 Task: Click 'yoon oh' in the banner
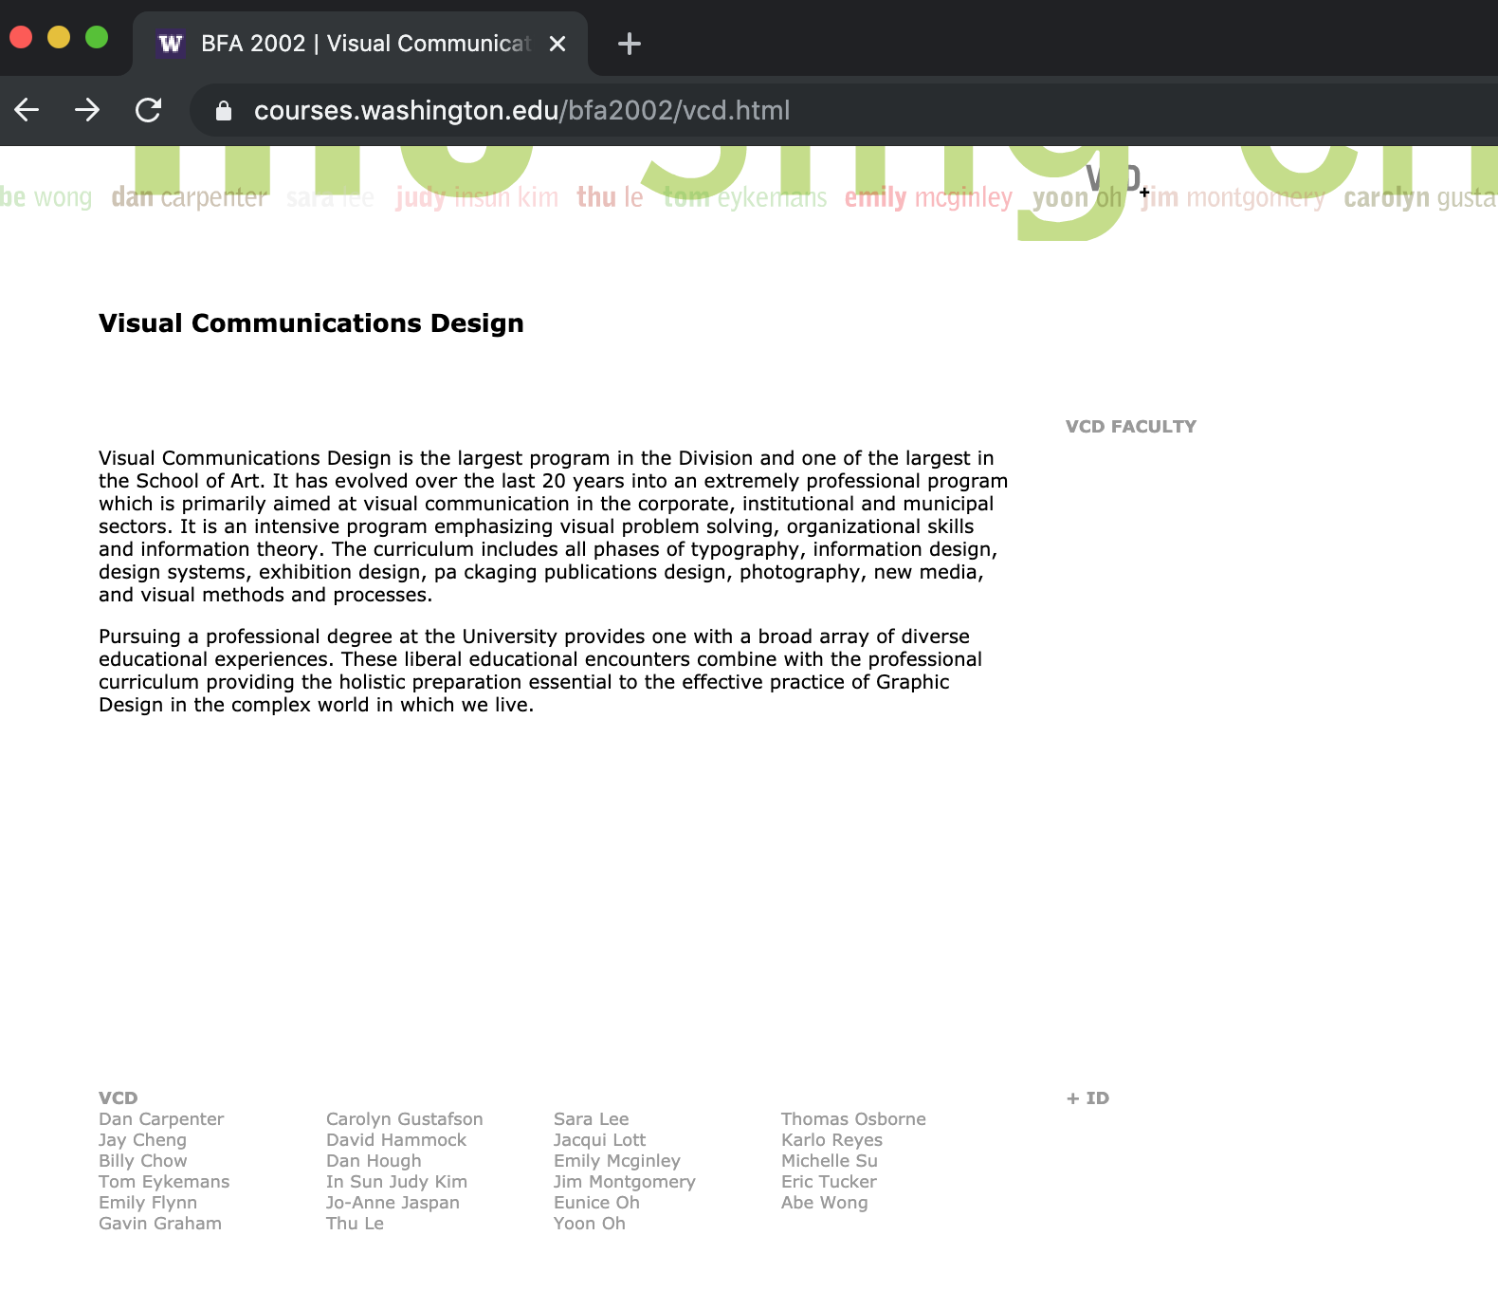coord(1077,197)
